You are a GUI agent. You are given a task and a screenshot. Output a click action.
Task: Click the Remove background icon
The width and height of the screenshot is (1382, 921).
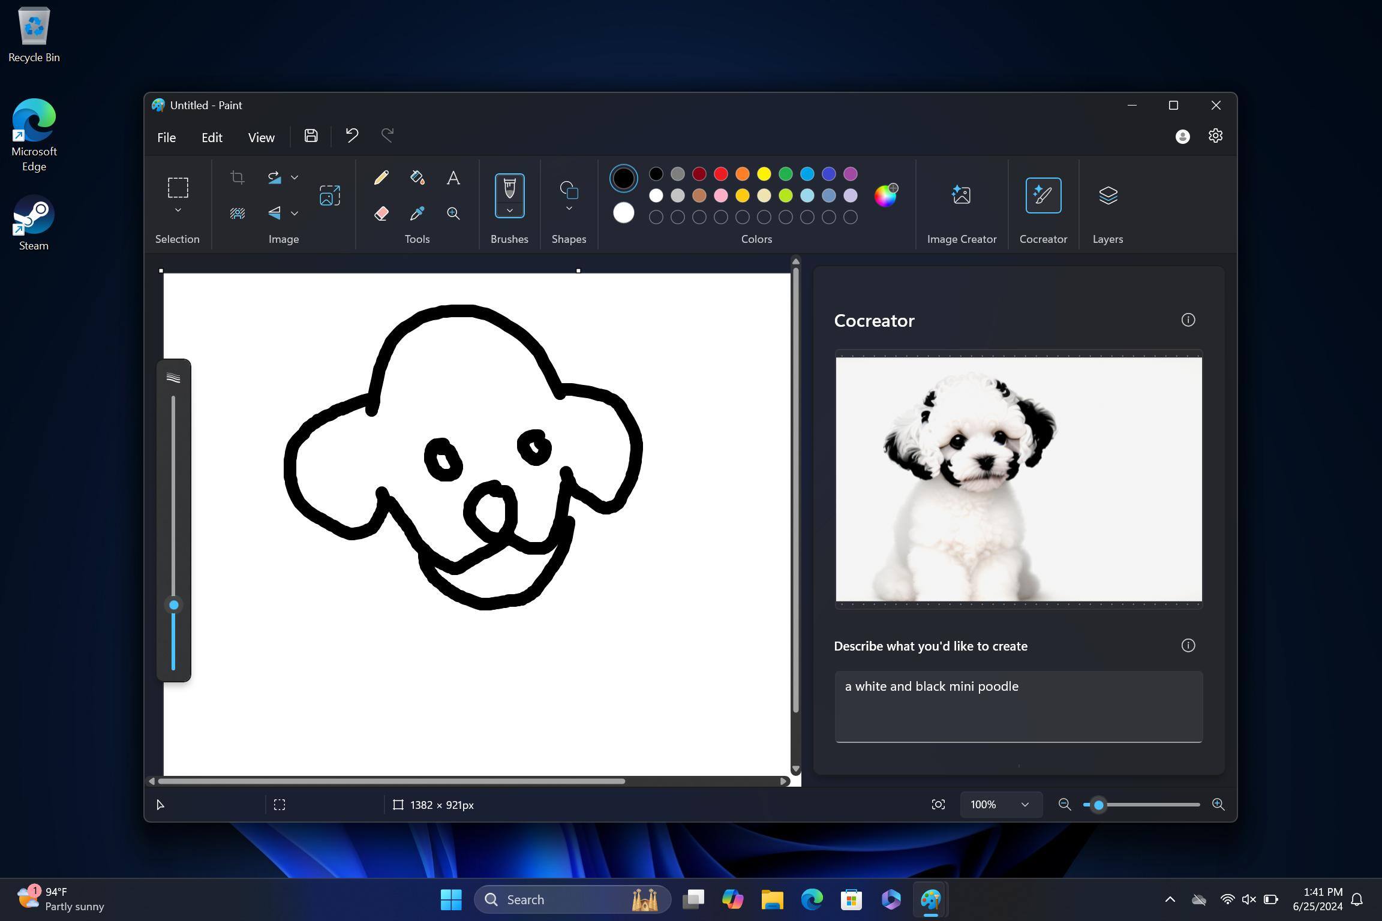pos(238,213)
